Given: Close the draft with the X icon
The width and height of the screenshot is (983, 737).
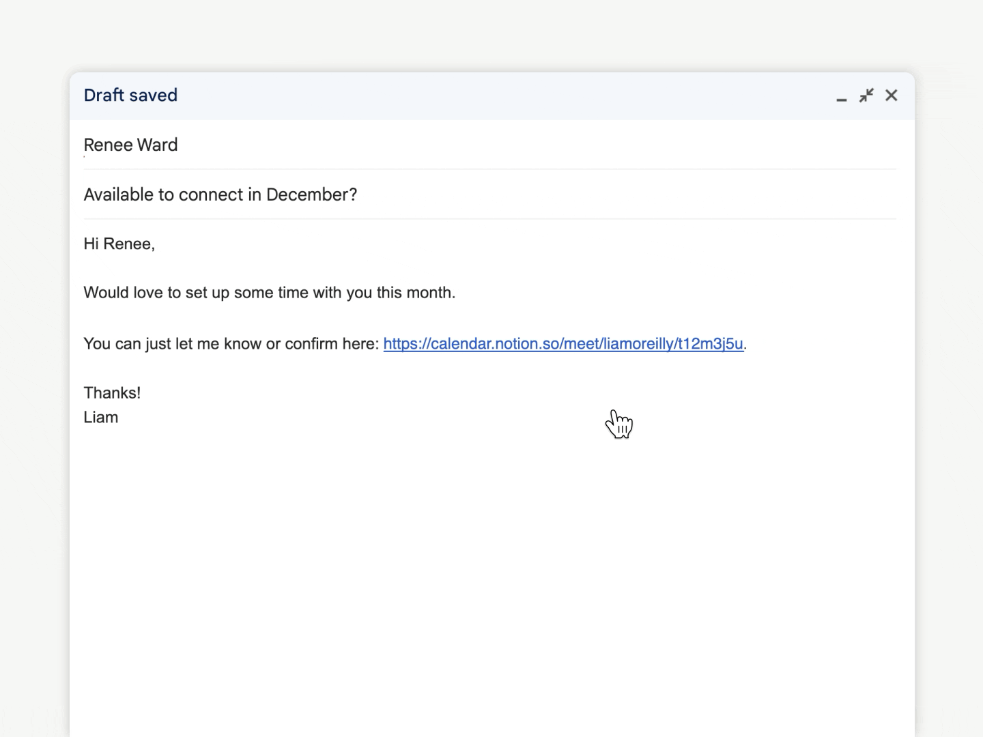Looking at the screenshot, I should tap(892, 96).
